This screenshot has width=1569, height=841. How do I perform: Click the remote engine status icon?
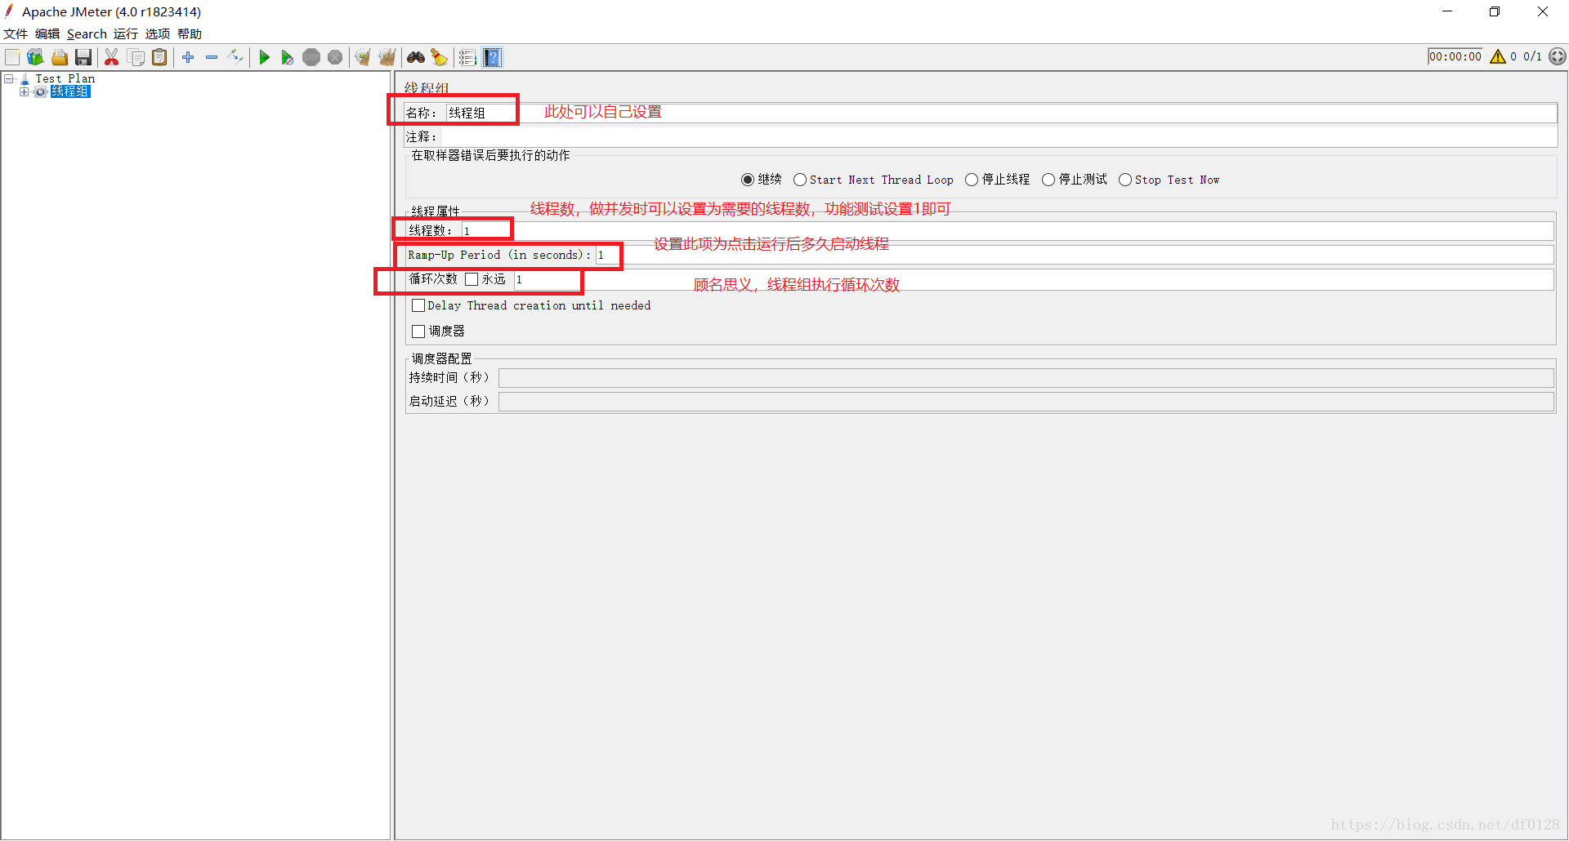(x=1558, y=56)
